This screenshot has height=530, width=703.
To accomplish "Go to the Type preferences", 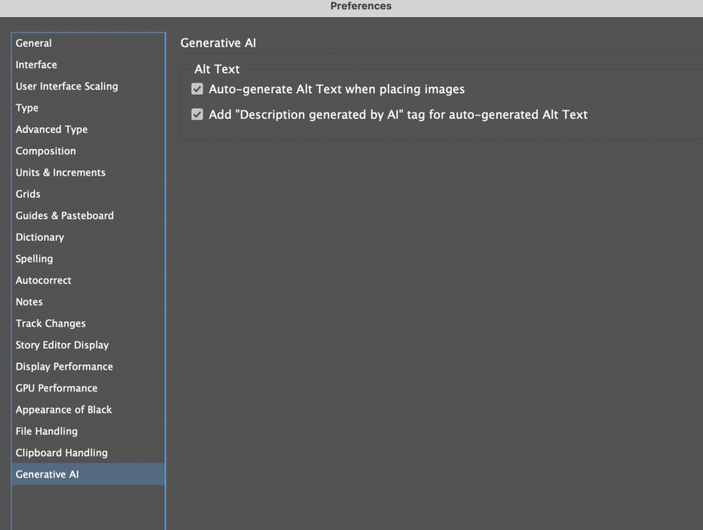I will click(x=27, y=108).
